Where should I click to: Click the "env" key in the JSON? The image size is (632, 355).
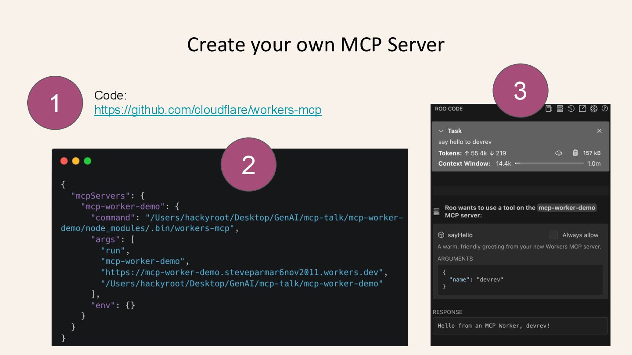click(103, 305)
